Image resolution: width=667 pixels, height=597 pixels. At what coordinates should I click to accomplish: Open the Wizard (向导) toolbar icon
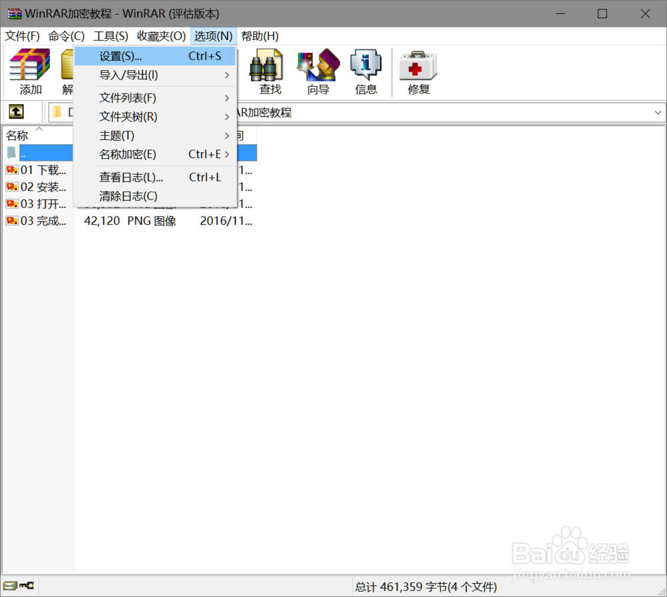point(319,65)
